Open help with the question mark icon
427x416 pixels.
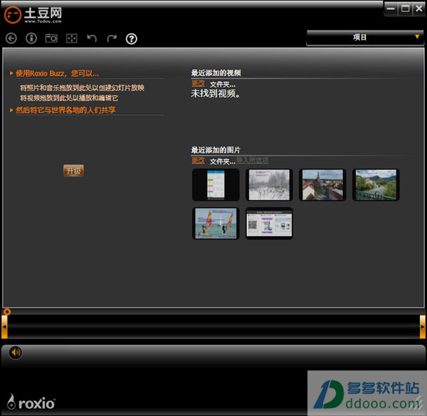tap(131, 38)
